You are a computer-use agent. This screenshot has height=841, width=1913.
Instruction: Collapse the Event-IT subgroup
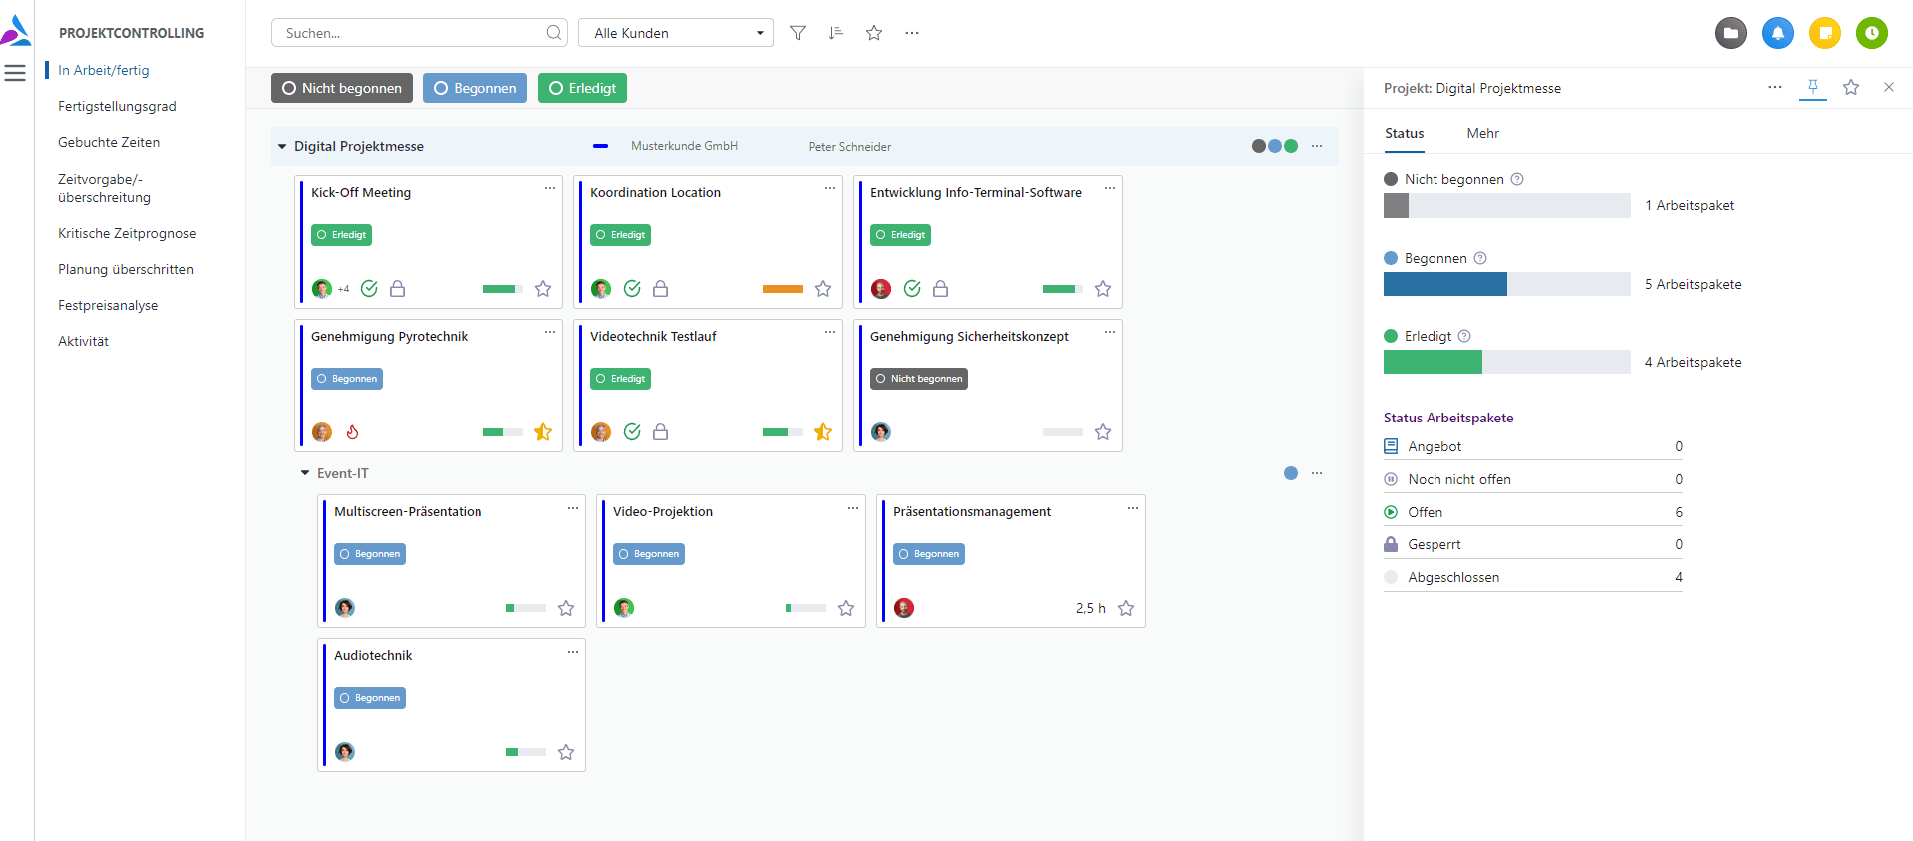point(305,473)
